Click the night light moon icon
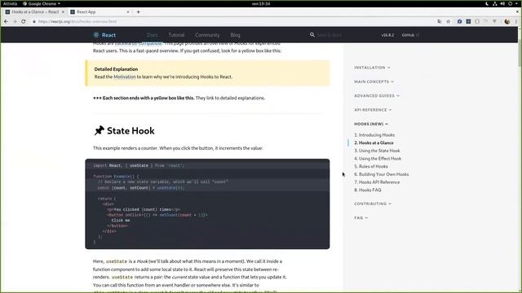The height and width of the screenshot is (293, 522). click(487, 3)
